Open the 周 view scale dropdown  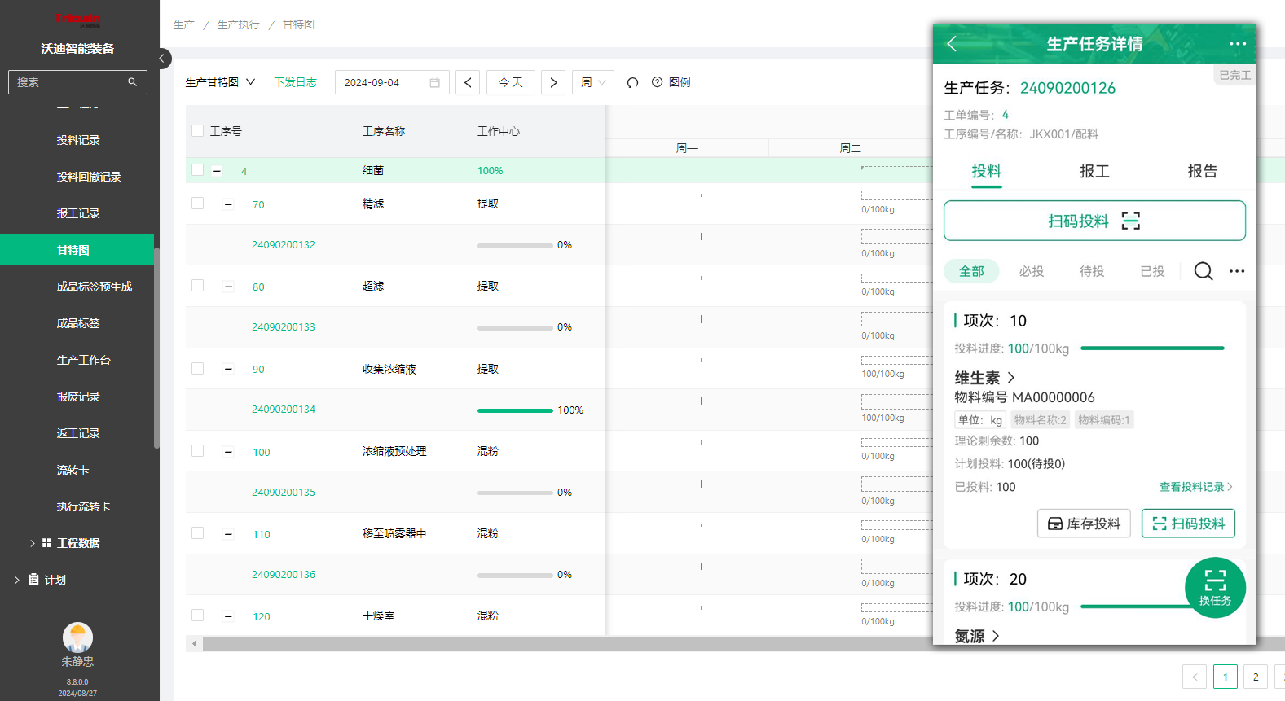click(x=592, y=83)
